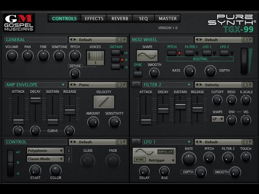Toggle Mod Wheel LFO 2 routing button
The height and width of the screenshot is (194, 259).
click(224, 53)
